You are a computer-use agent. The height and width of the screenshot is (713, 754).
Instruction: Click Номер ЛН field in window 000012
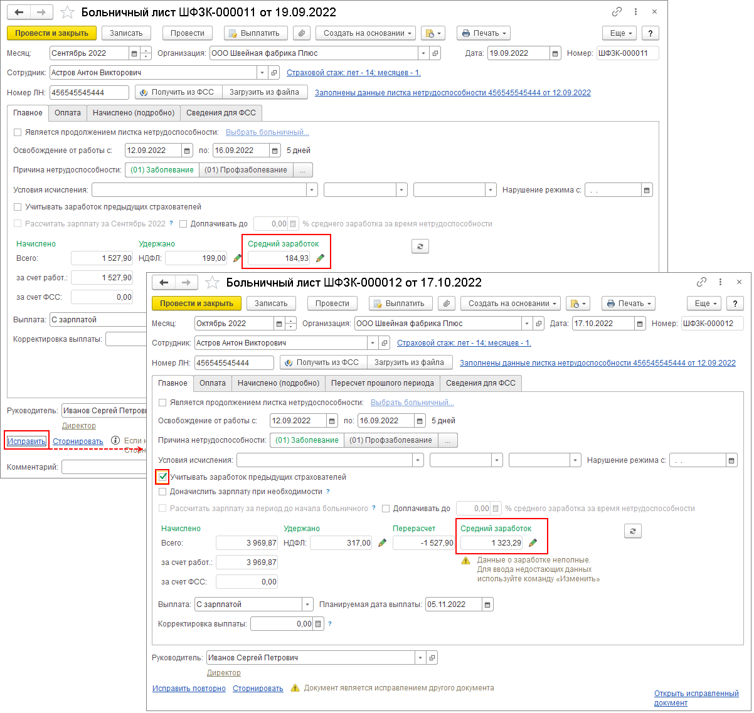(x=234, y=362)
